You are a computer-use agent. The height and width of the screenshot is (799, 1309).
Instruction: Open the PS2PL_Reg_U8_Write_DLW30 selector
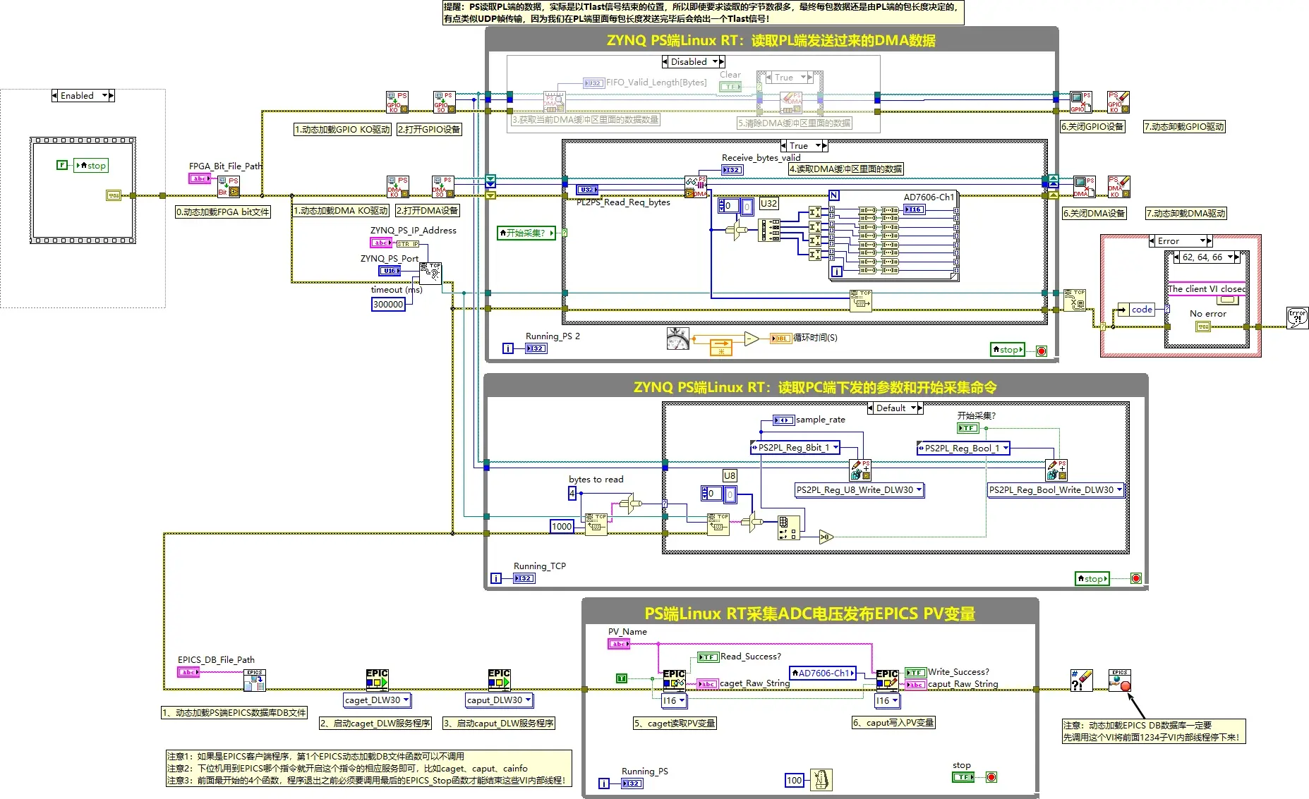click(x=859, y=490)
